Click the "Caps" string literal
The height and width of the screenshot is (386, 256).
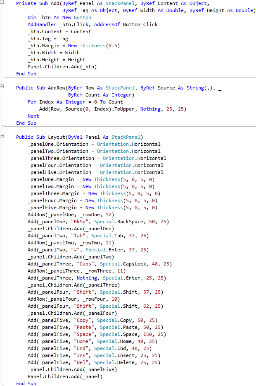(85, 264)
